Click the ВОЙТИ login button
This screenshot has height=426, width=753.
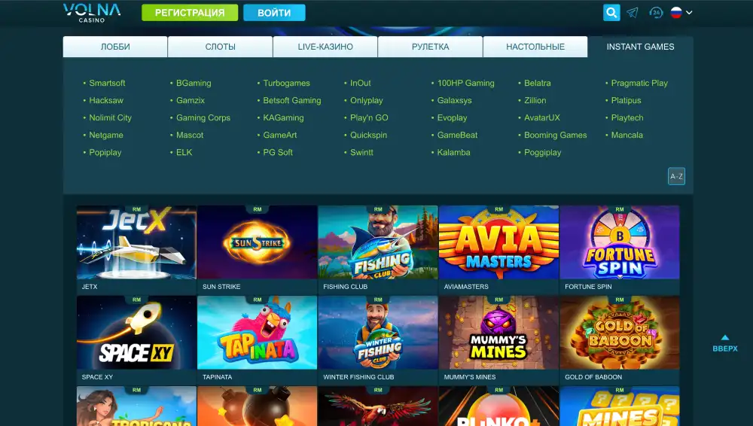(x=274, y=13)
